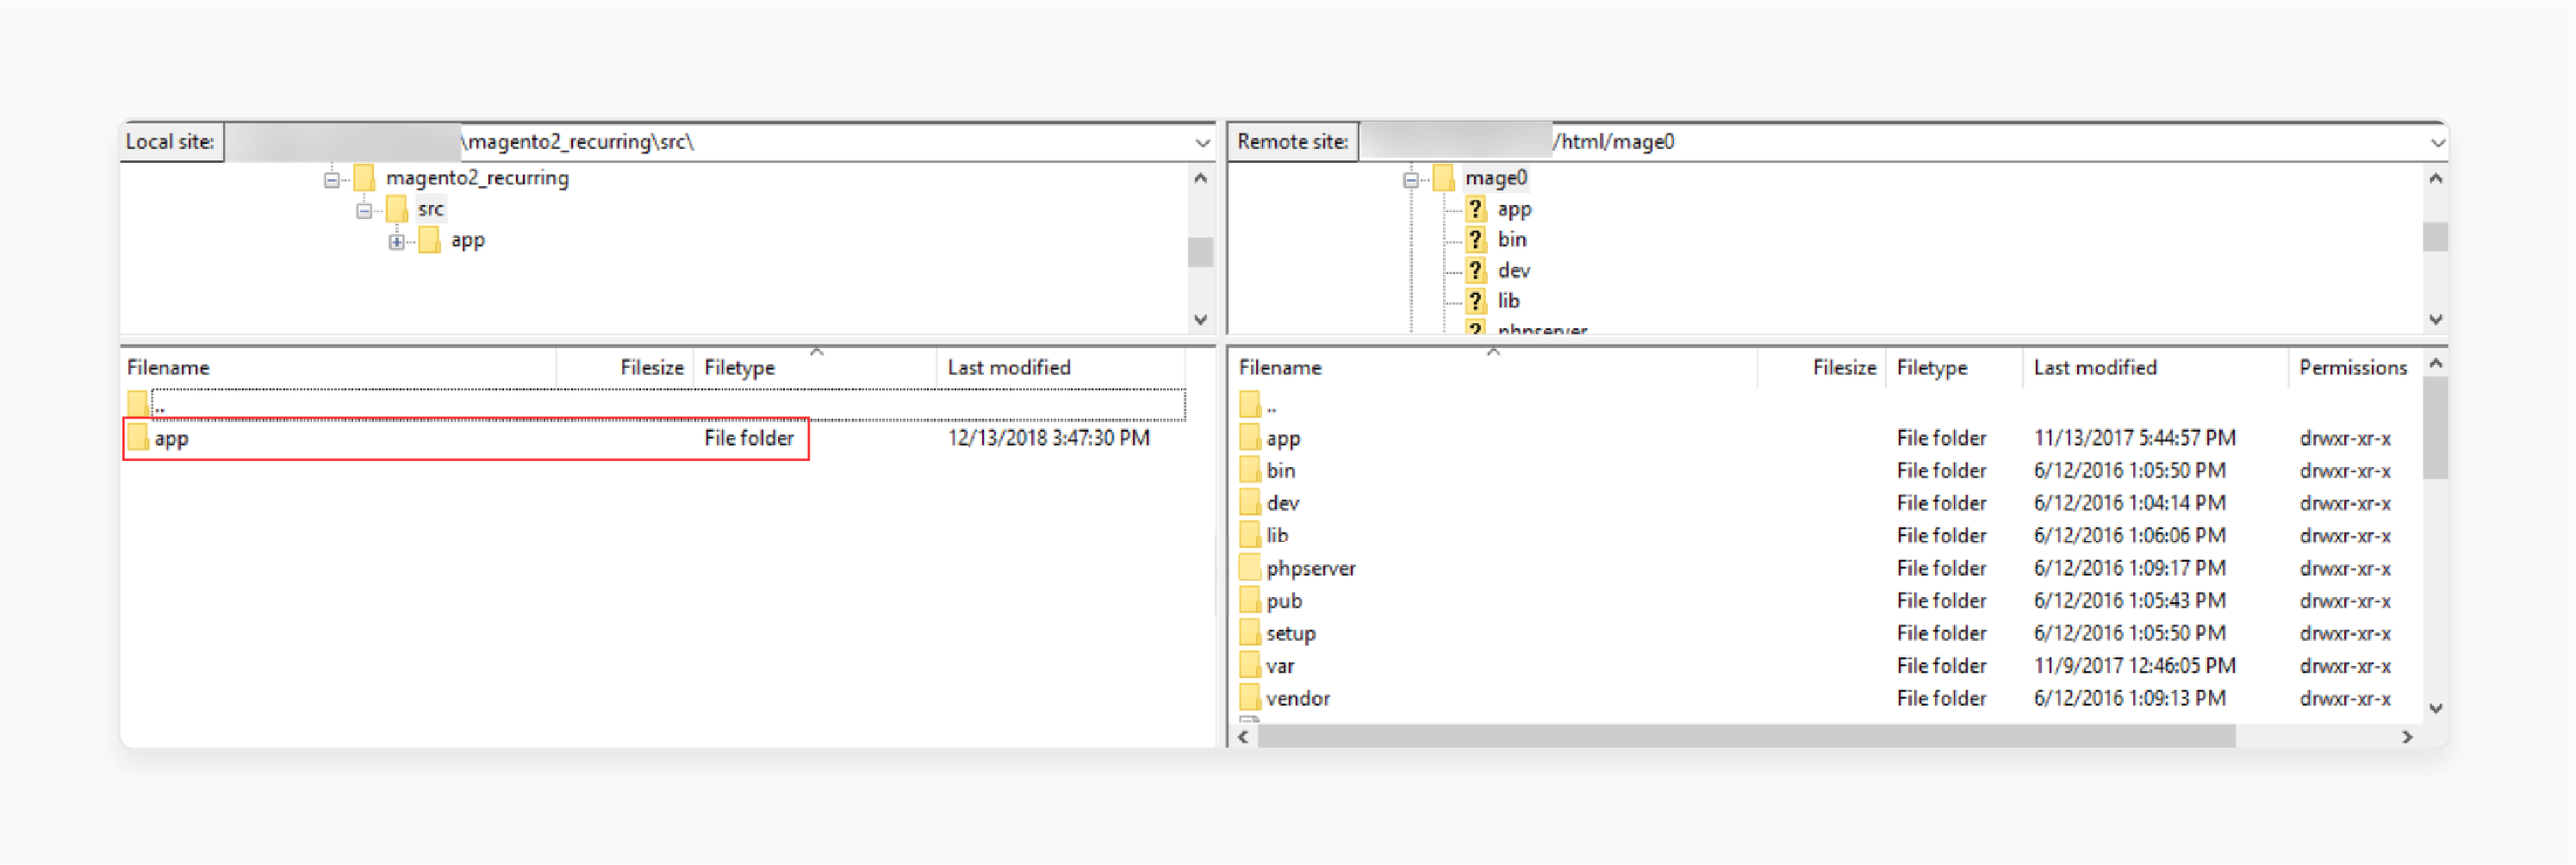This screenshot has height=865, width=2576.
Task: Click src folder icon in local tree
Action: pos(397,209)
